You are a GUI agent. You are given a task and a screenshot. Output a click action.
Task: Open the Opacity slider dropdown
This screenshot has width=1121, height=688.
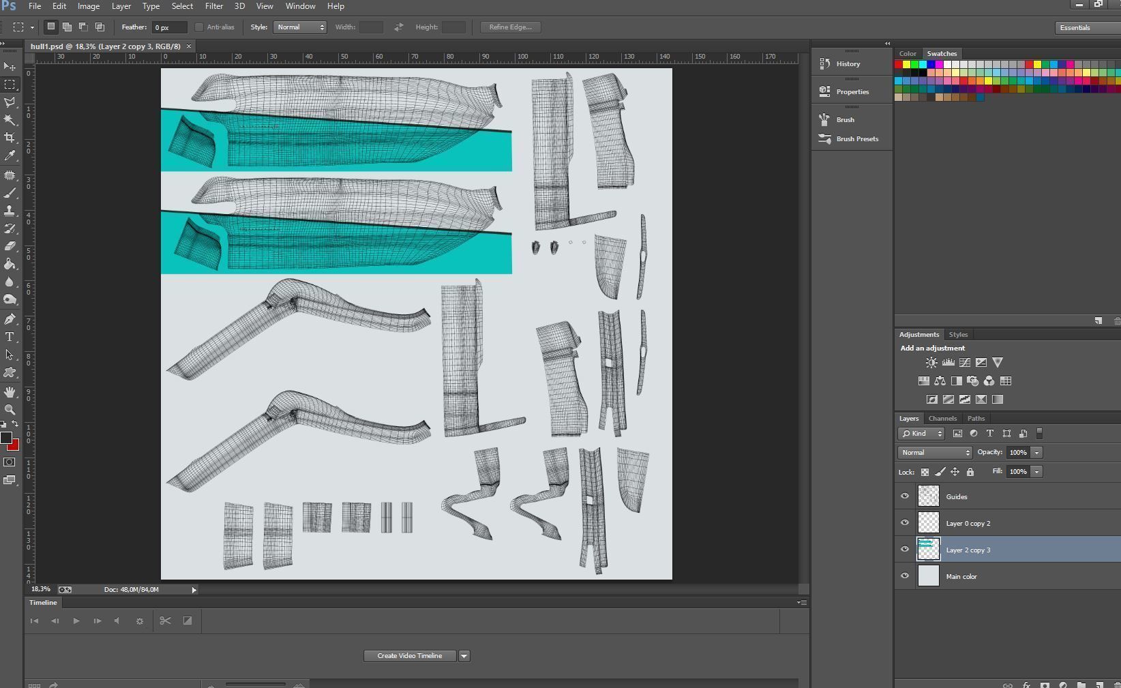(1036, 453)
